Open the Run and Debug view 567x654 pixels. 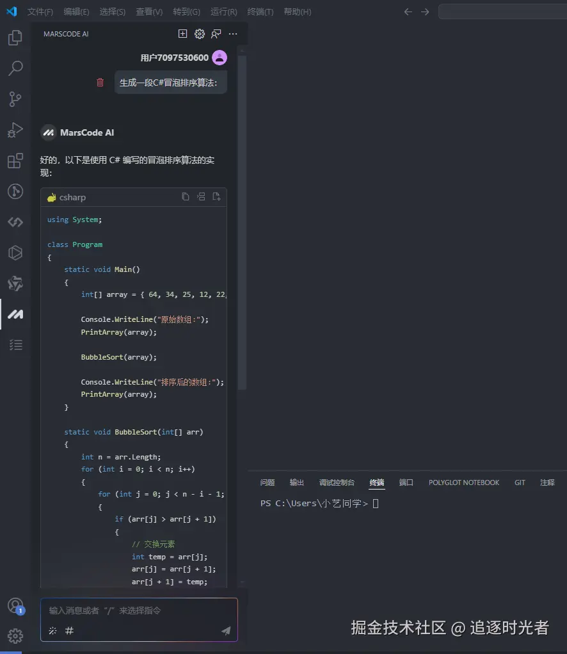point(15,130)
